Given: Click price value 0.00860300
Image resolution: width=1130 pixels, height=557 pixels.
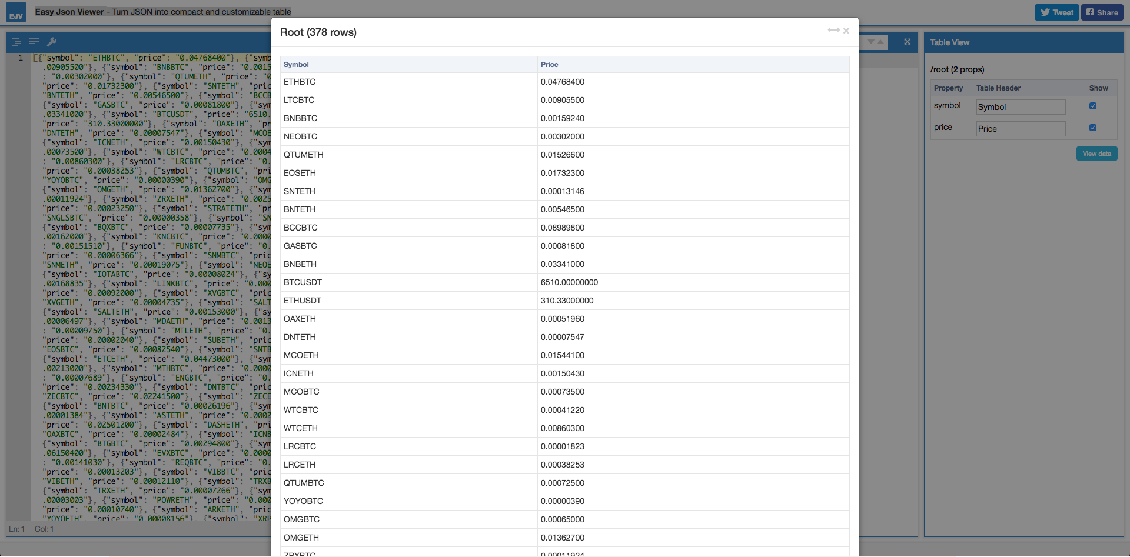Looking at the screenshot, I should [563, 428].
